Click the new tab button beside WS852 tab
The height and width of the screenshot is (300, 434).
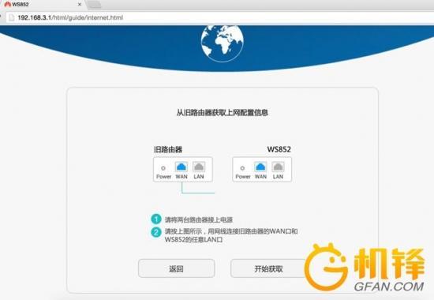tap(94, 5)
